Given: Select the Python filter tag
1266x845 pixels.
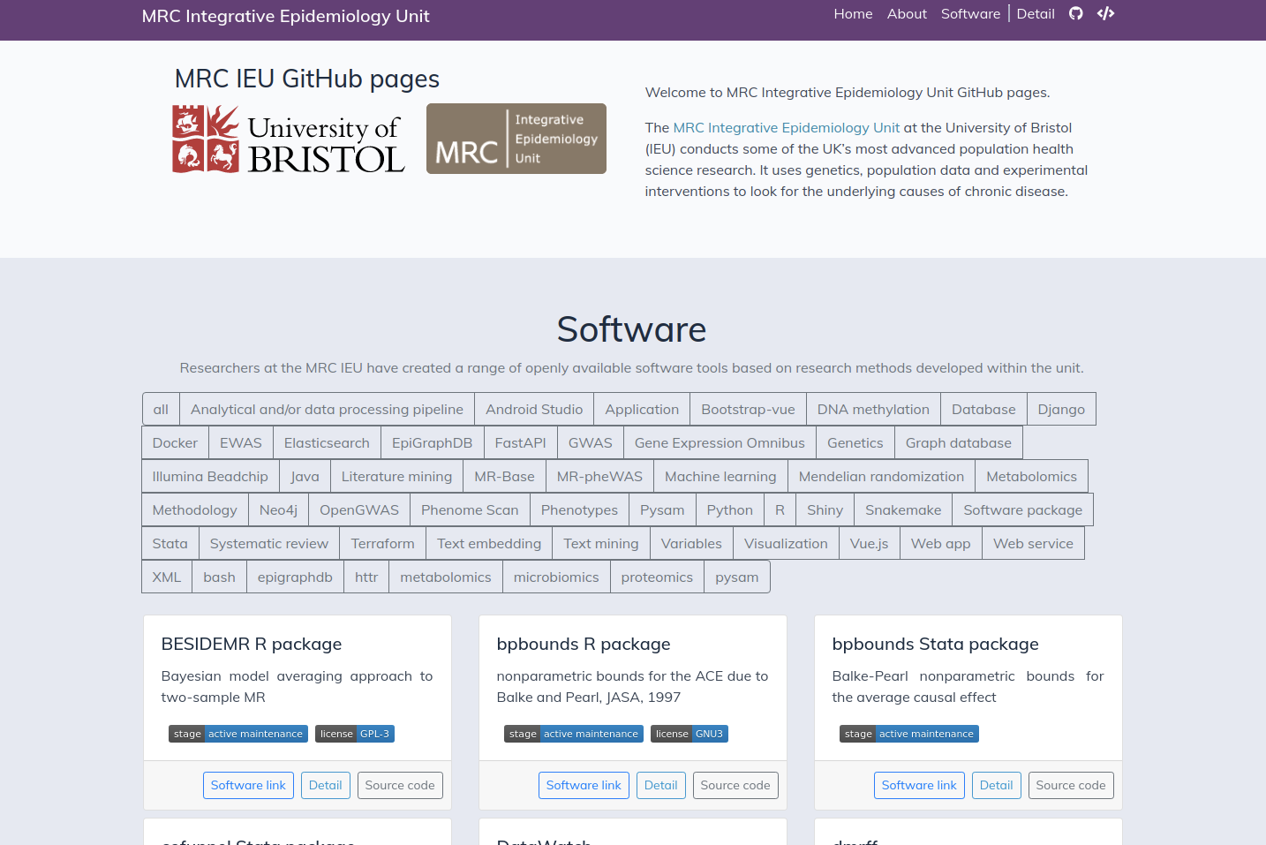Looking at the screenshot, I should tap(730, 509).
